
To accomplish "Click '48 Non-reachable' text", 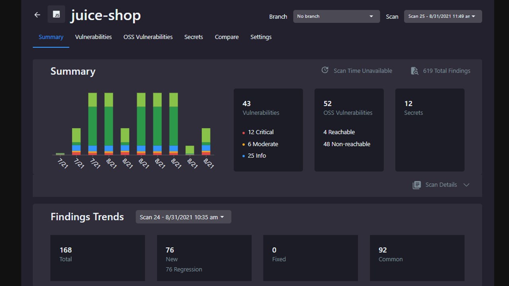I will 347,144.
